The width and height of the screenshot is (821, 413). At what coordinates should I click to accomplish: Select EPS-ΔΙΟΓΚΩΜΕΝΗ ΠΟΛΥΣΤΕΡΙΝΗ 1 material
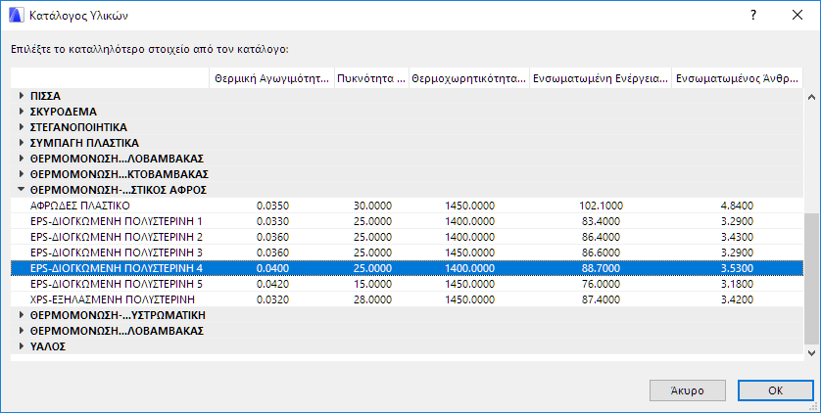click(117, 221)
